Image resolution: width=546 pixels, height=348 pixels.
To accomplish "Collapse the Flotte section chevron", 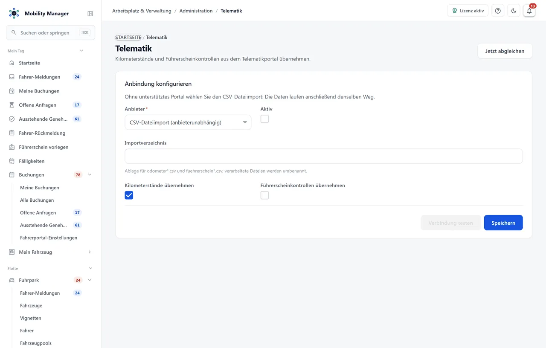I will [90, 268].
